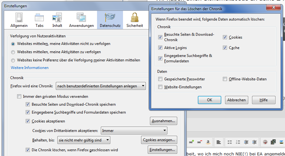Increase indent in editor toolbar

click(x=255, y=142)
